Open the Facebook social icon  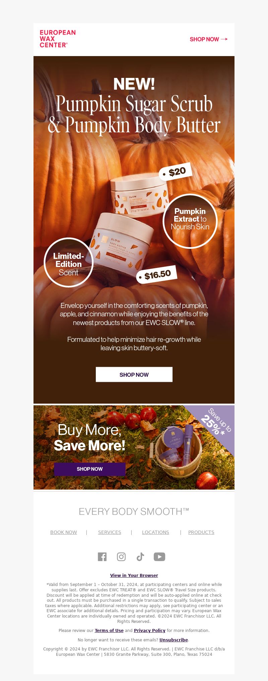[x=102, y=557]
